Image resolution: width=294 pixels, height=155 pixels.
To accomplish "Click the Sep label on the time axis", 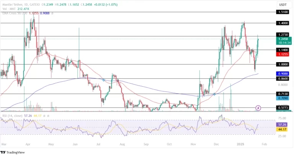I will (146, 144).
